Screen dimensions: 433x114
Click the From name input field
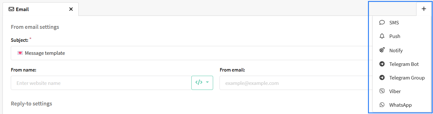101,83
